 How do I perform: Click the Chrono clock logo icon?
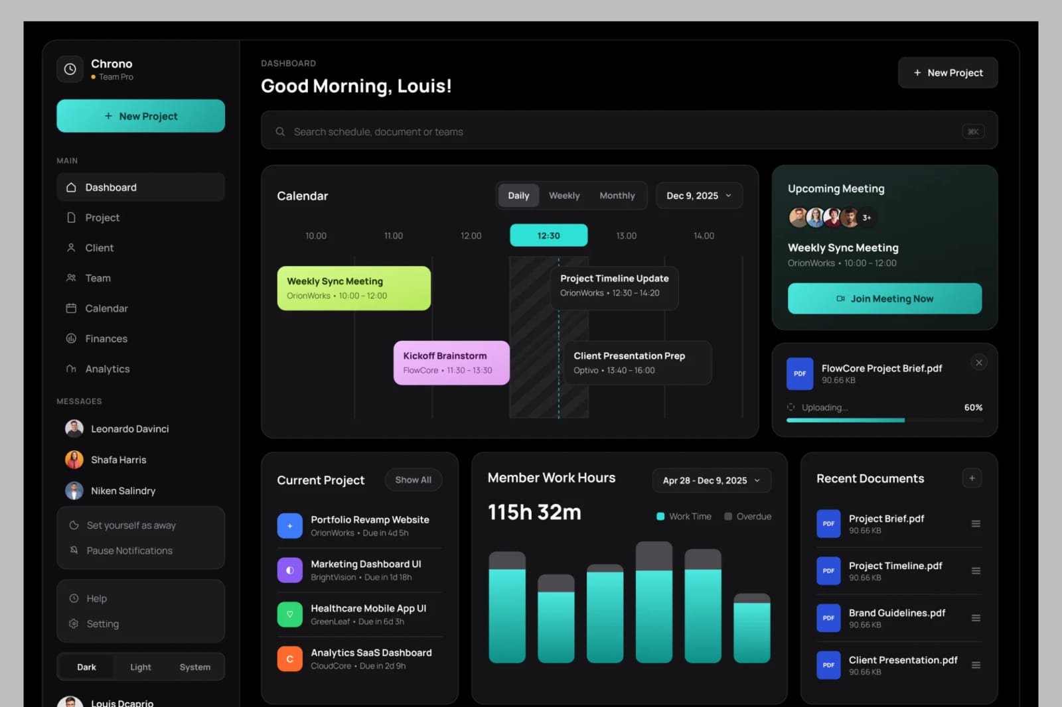coord(70,69)
